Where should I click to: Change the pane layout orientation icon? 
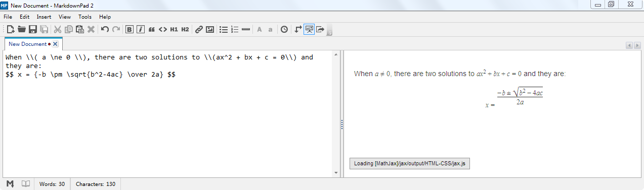298,29
